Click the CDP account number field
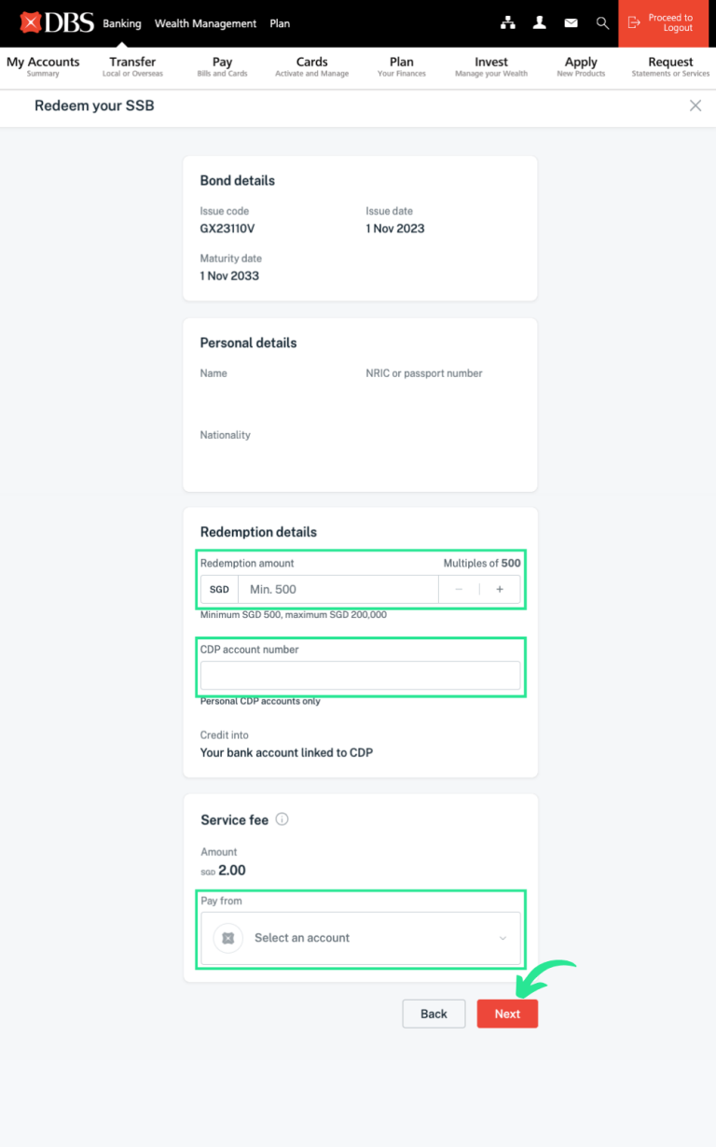 [360, 676]
